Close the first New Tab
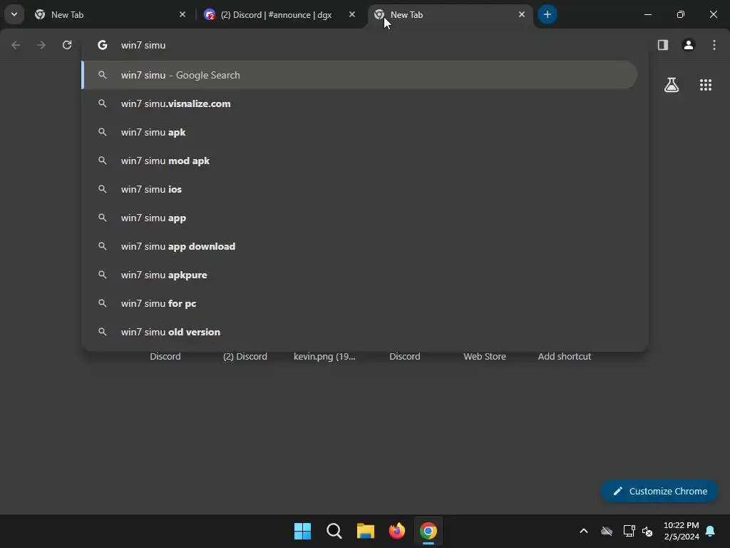 pyautogui.click(x=182, y=14)
